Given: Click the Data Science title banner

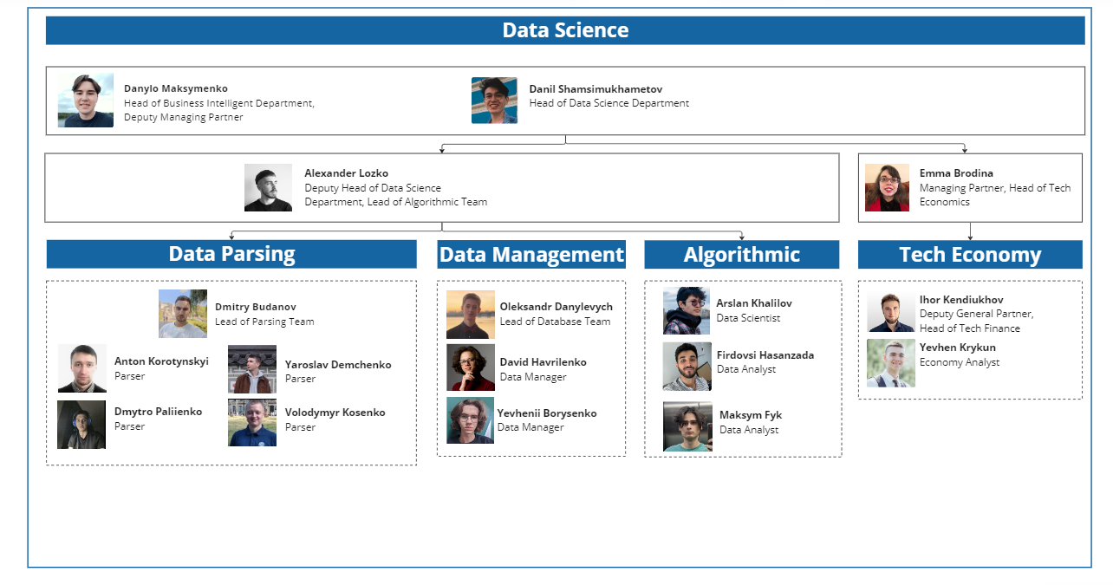Looking at the screenshot, I should [565, 30].
